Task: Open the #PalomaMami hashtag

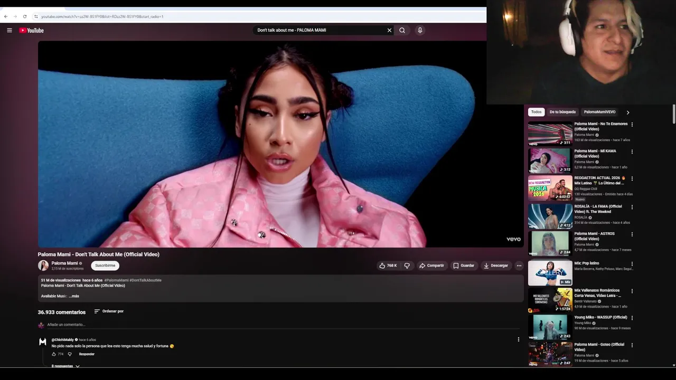Action: tap(116, 280)
